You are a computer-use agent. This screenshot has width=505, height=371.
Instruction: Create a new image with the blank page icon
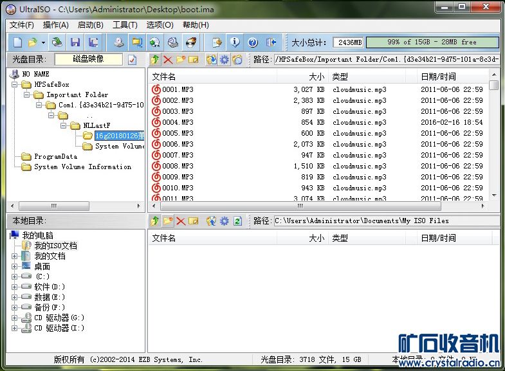pyautogui.click(x=18, y=42)
